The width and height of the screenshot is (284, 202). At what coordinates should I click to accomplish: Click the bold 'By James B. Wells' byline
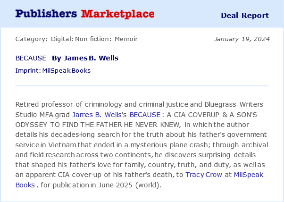pos(85,58)
